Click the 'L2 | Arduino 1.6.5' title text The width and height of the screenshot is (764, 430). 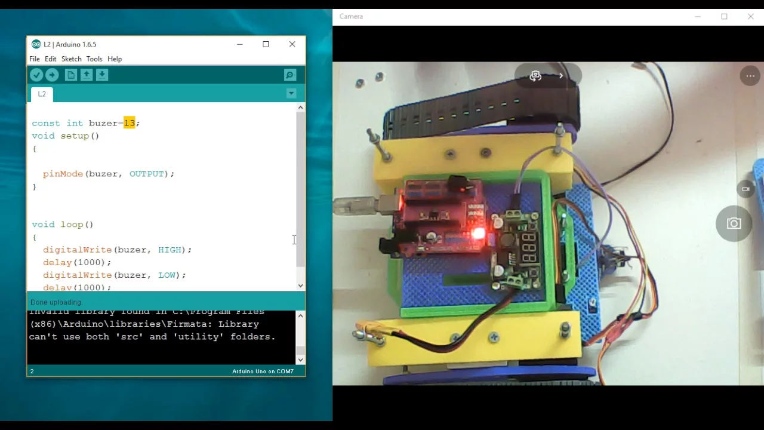point(70,45)
